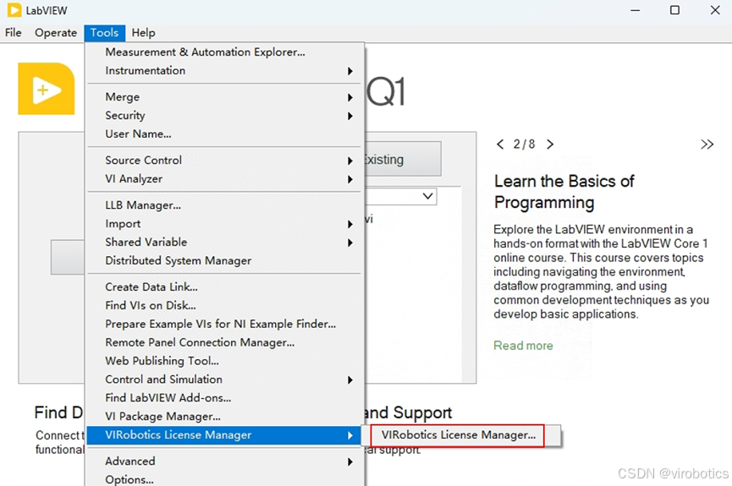The image size is (732, 486).
Task: Open VI Package Manager...
Action: [224, 417]
